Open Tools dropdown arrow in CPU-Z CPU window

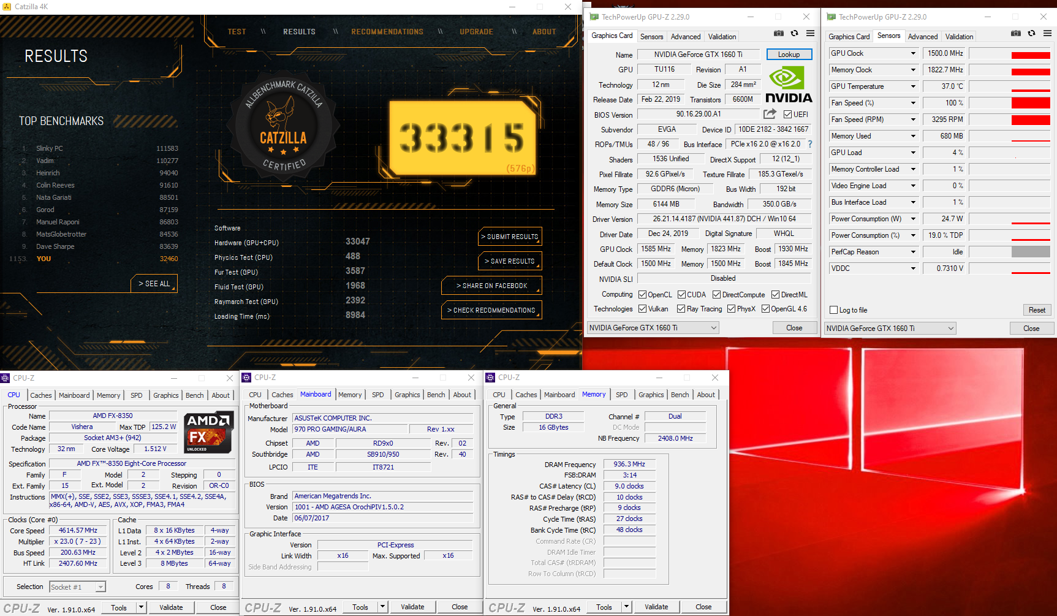click(141, 607)
